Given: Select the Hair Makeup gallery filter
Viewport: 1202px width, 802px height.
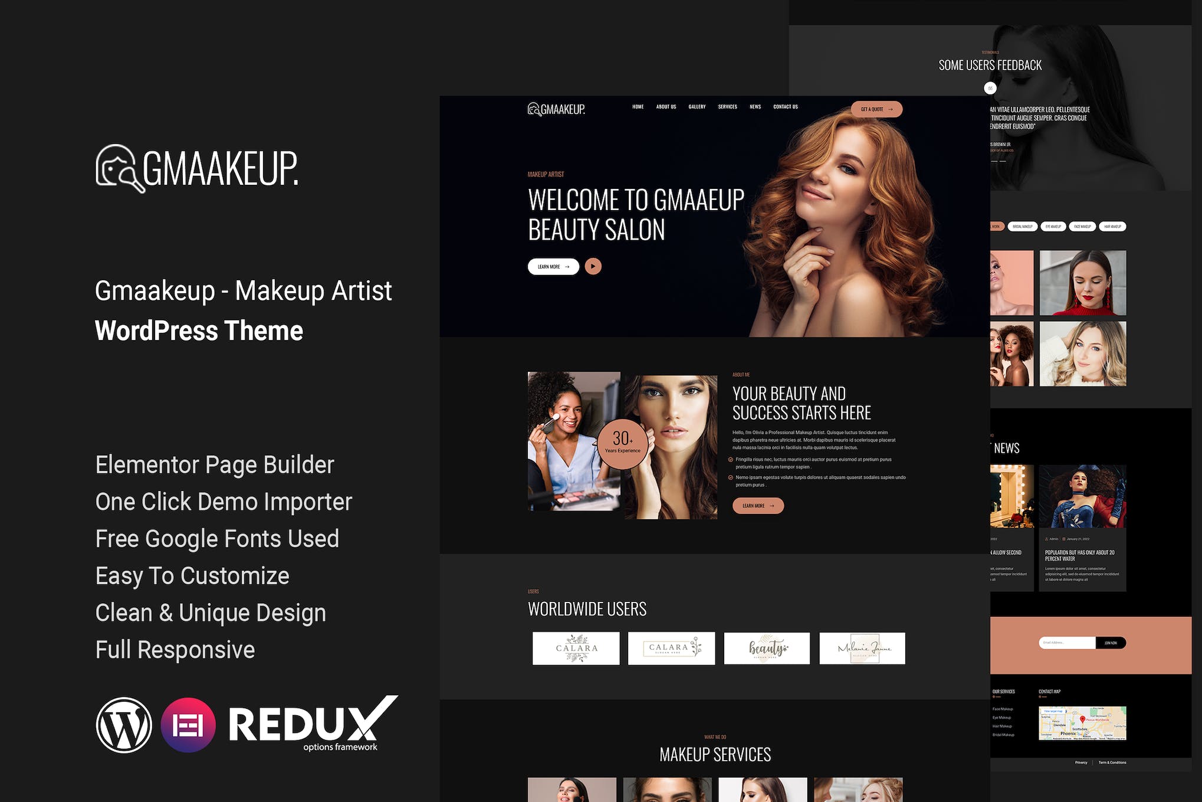Looking at the screenshot, I should pos(1112,227).
